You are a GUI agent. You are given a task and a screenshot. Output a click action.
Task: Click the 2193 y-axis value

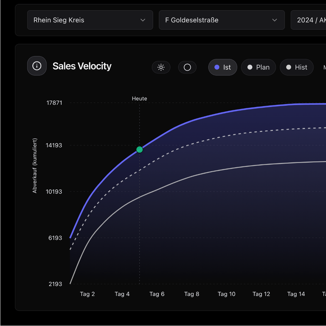(56, 284)
